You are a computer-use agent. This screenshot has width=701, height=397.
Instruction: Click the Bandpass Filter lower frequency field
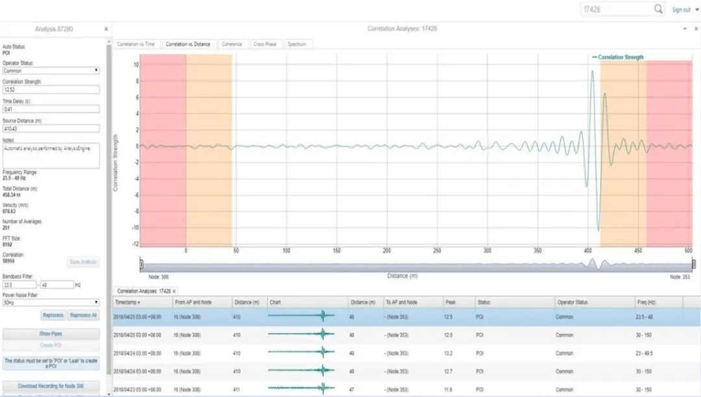tap(19, 285)
